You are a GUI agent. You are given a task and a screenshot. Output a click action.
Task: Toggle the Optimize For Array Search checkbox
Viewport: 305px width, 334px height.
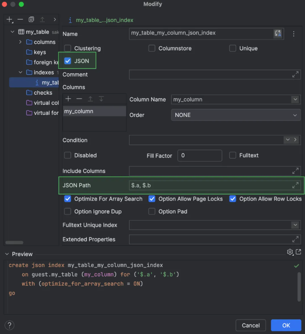(x=68, y=199)
